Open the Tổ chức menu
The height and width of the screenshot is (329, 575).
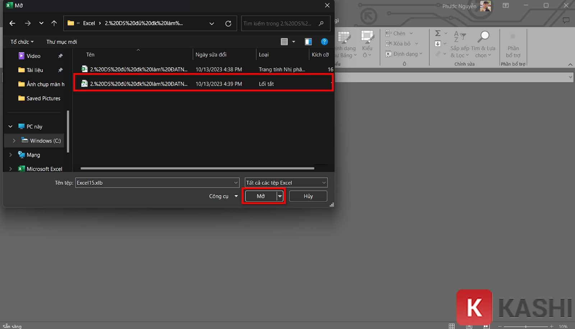pyautogui.click(x=22, y=42)
